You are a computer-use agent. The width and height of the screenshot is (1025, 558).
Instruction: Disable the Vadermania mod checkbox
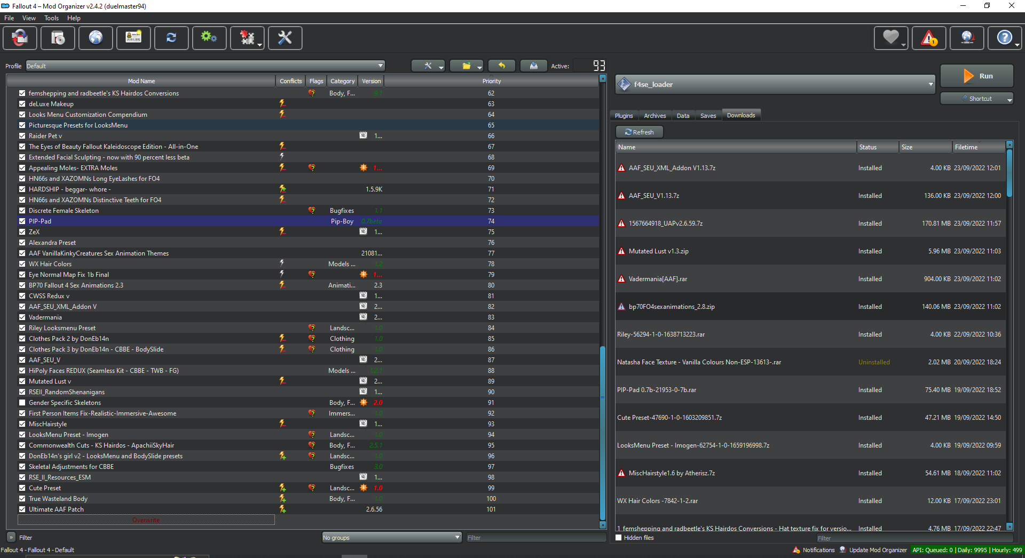(x=22, y=317)
